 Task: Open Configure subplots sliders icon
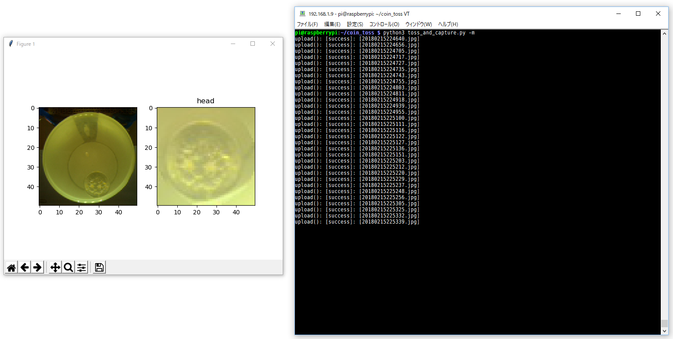pyautogui.click(x=81, y=268)
